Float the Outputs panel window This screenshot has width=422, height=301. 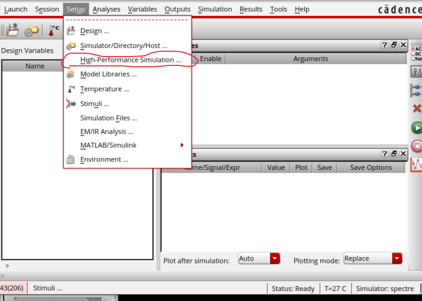click(x=394, y=154)
